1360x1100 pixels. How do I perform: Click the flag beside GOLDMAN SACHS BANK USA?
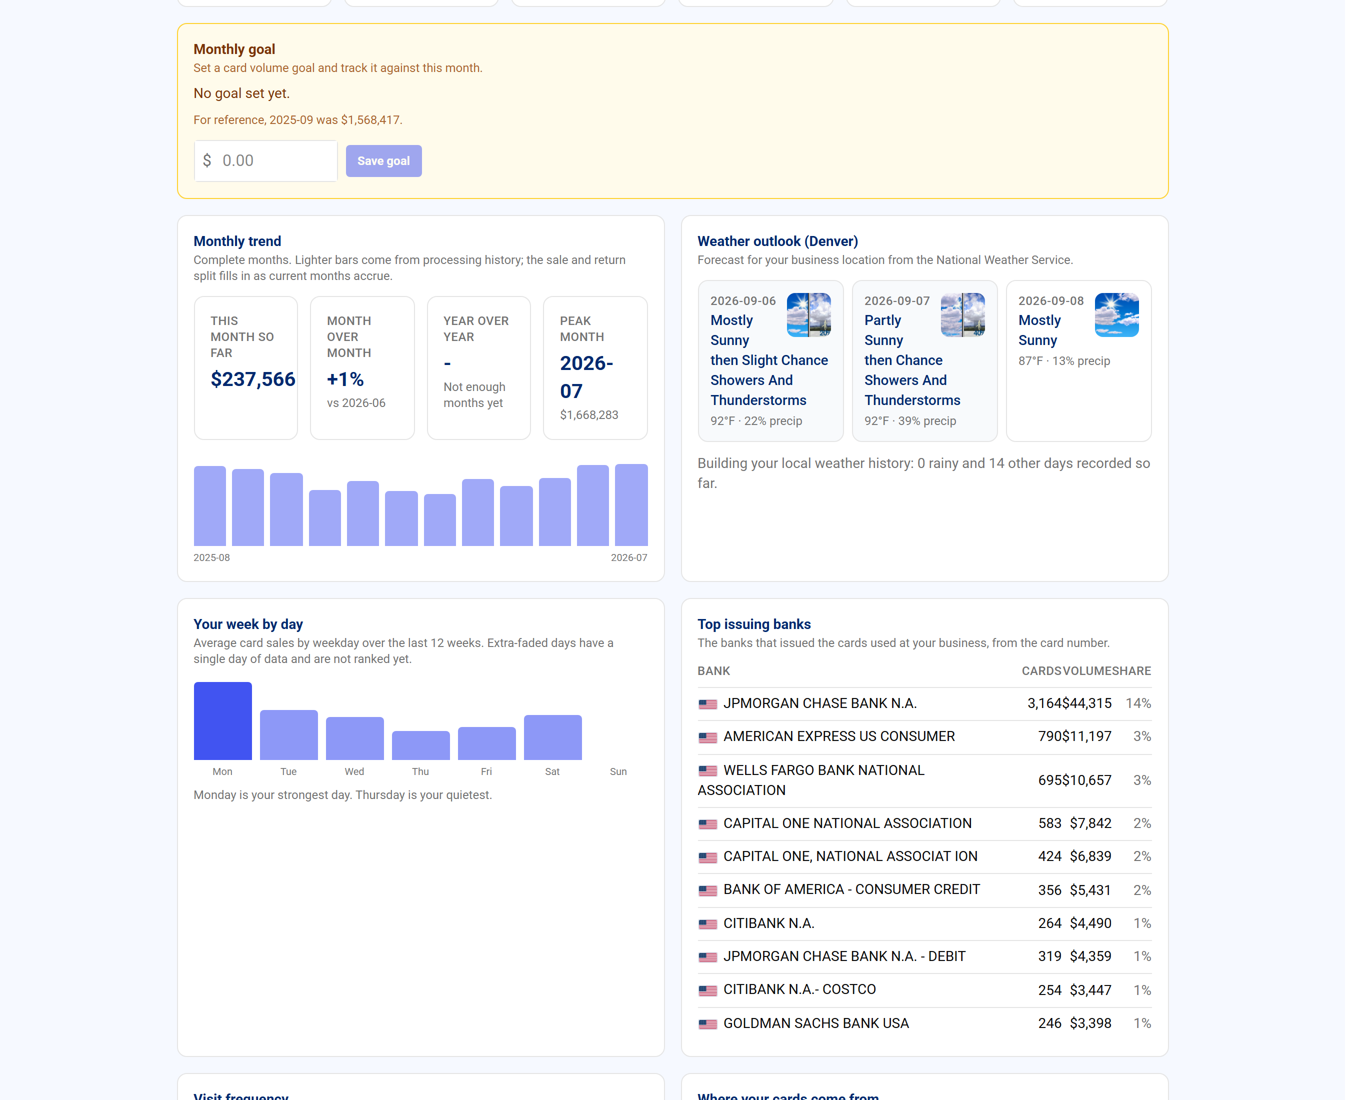pos(708,1024)
